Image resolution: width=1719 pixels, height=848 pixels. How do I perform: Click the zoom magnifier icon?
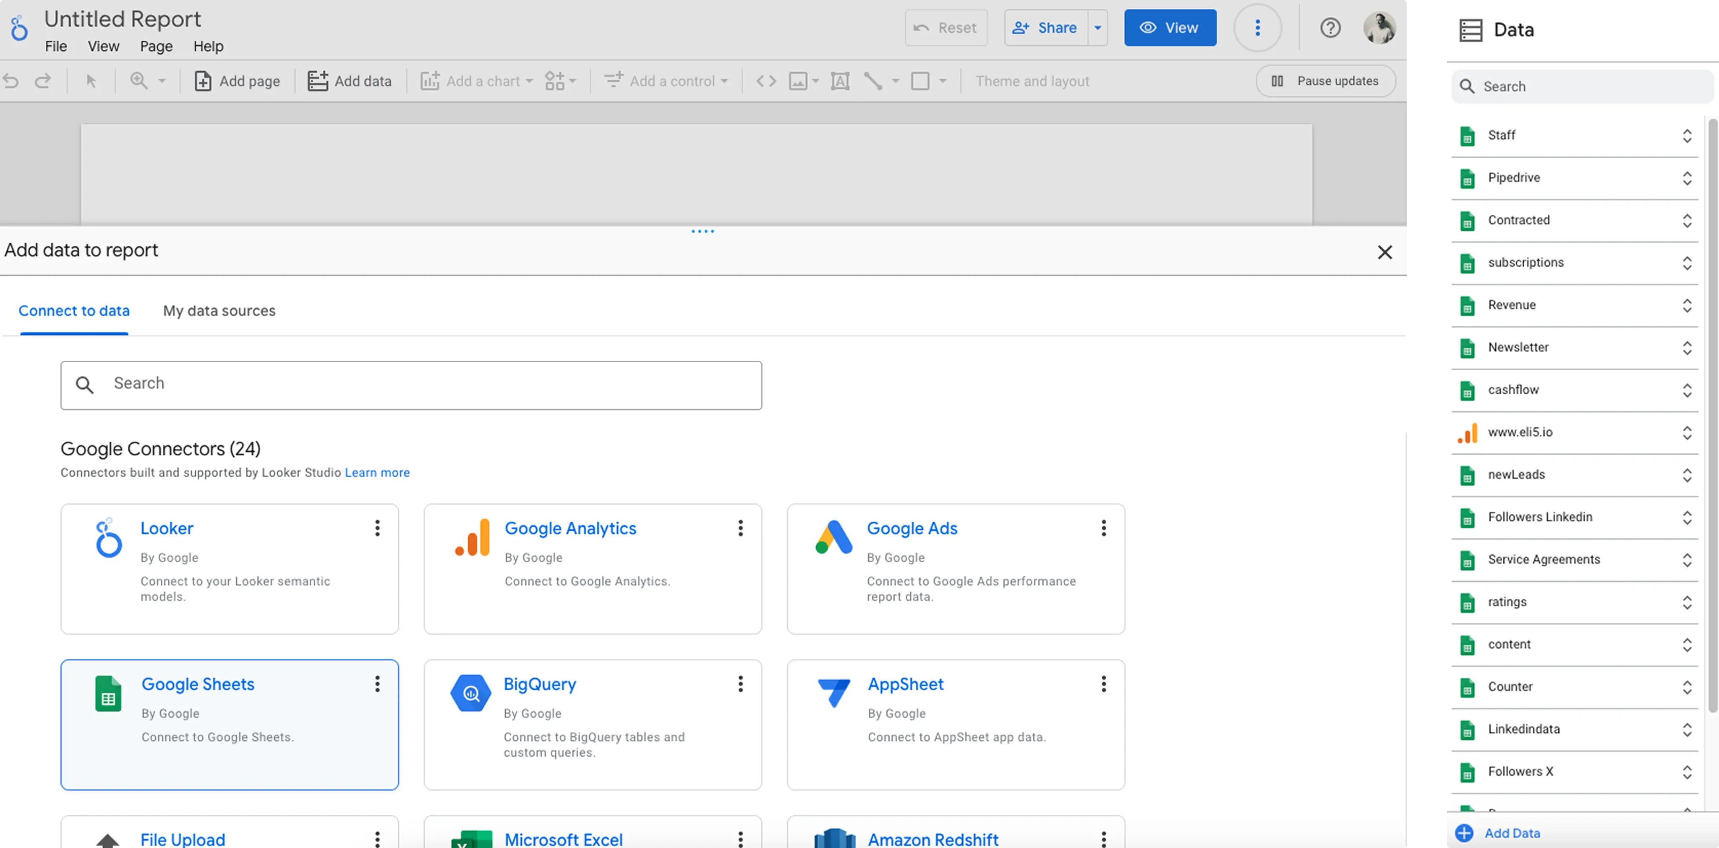pos(139,81)
